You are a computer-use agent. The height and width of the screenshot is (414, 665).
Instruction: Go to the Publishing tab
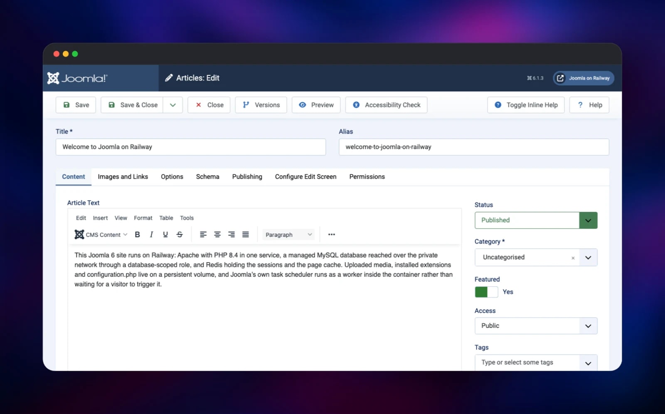[247, 177]
